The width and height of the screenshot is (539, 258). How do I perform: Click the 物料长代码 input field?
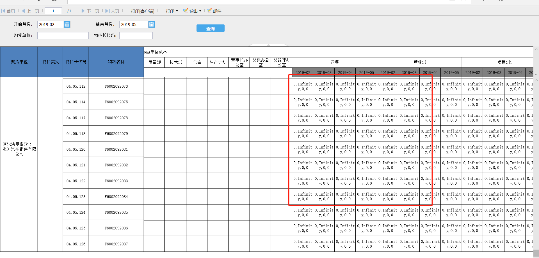[136, 36]
